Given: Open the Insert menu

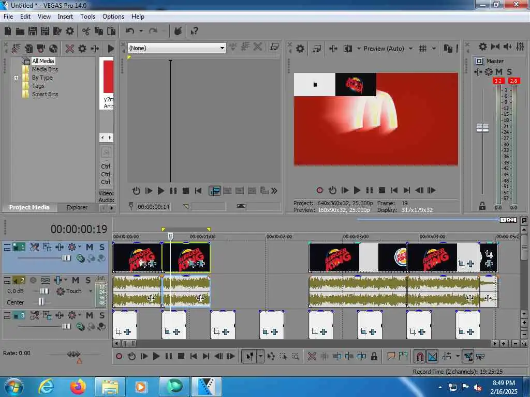Looking at the screenshot, I should [x=65, y=16].
